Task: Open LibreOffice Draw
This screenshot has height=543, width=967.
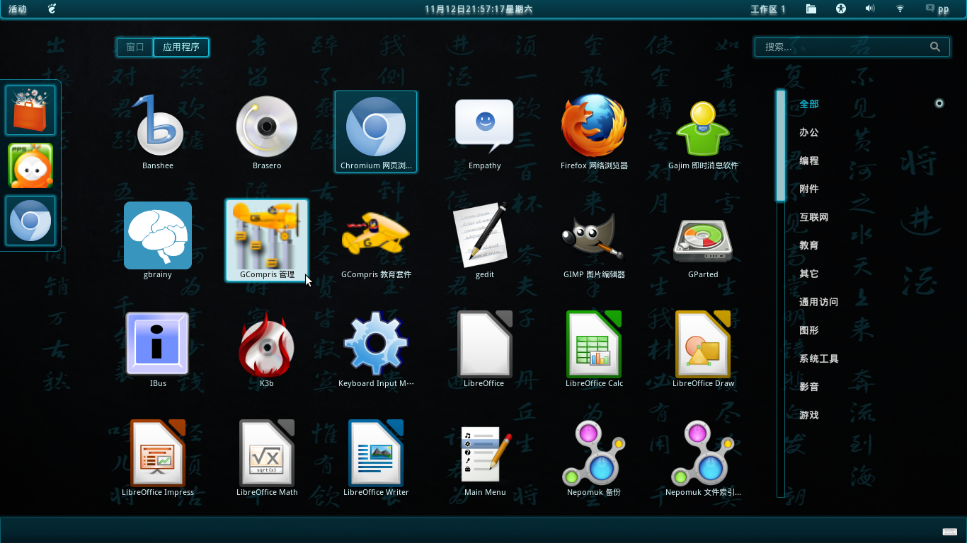Action: [703, 349]
